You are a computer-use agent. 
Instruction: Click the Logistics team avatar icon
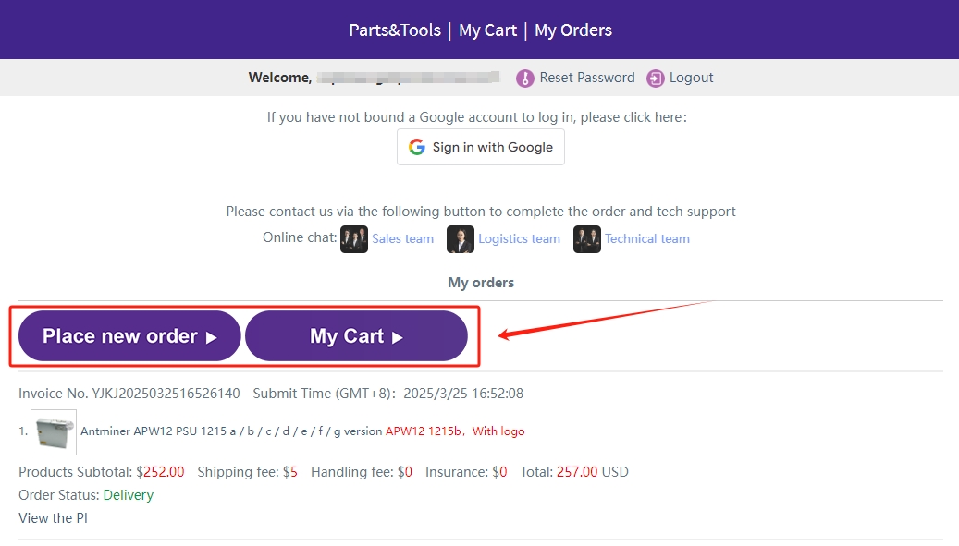461,239
